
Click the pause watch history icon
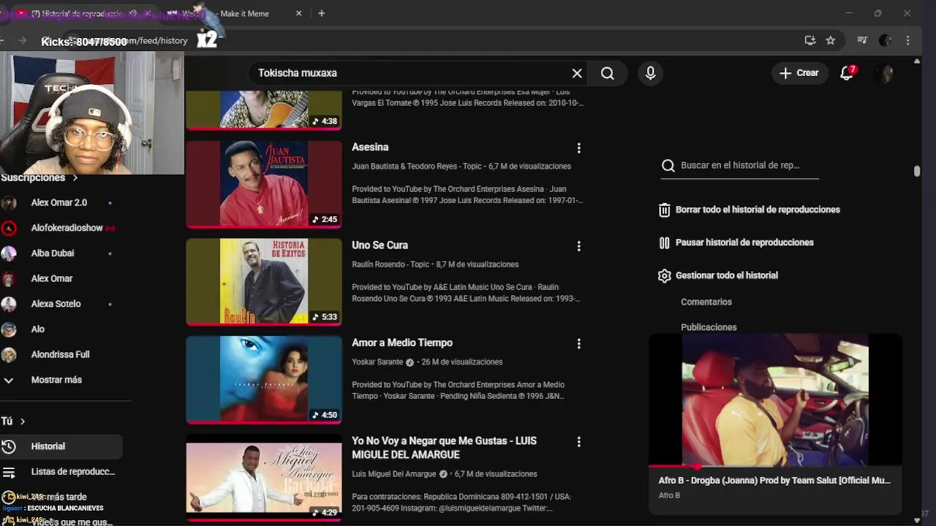click(x=664, y=243)
